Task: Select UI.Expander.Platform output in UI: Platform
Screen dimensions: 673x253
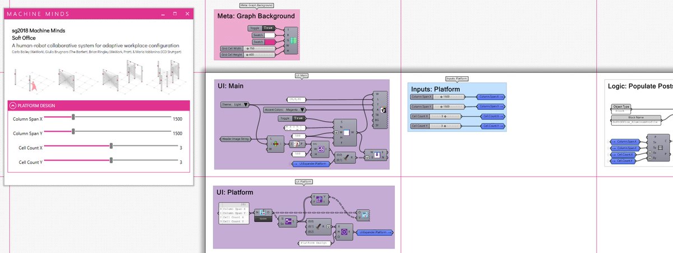Action: (x=375, y=232)
